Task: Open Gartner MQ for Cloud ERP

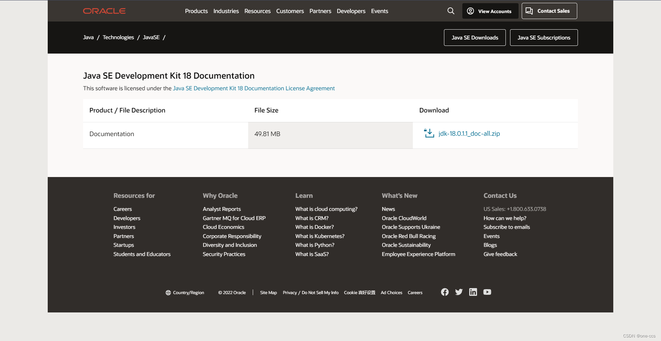Action: click(234, 218)
